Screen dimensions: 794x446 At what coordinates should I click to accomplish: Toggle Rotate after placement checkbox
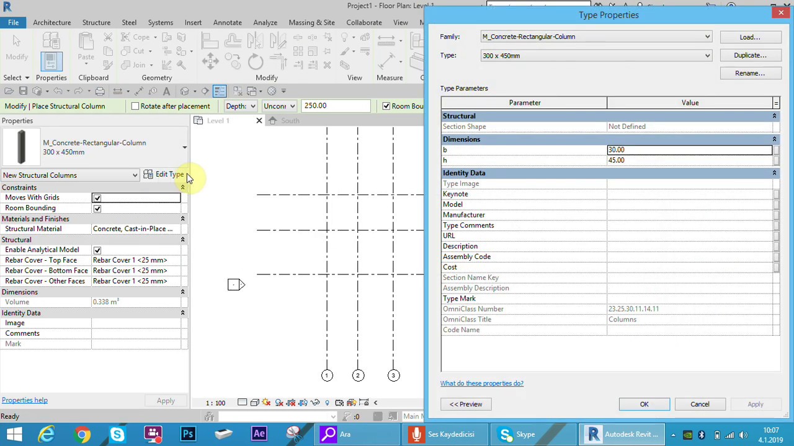135,106
